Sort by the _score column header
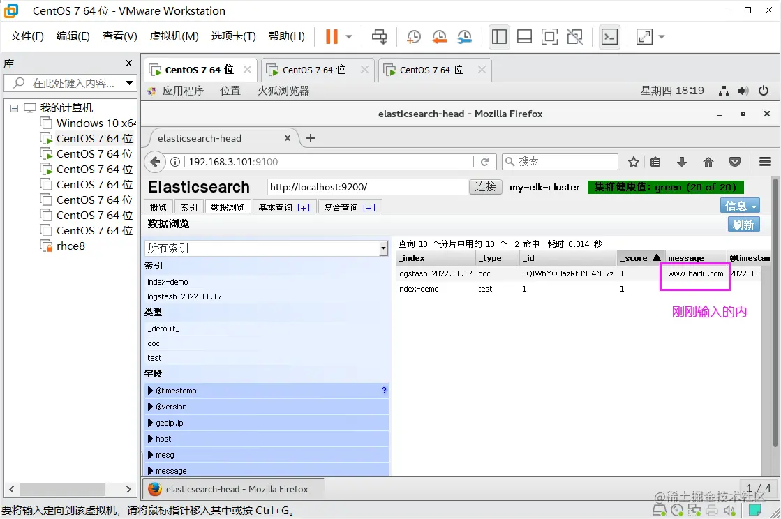 (640, 258)
